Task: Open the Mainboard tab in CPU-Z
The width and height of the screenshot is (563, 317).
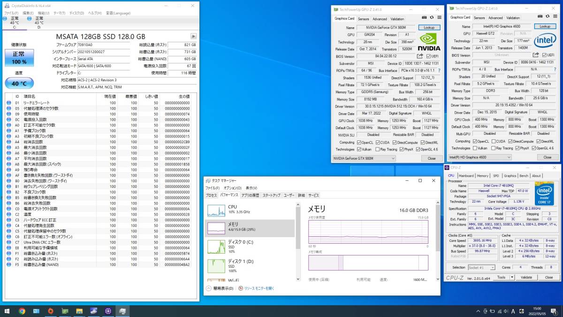Action: click(x=466, y=176)
